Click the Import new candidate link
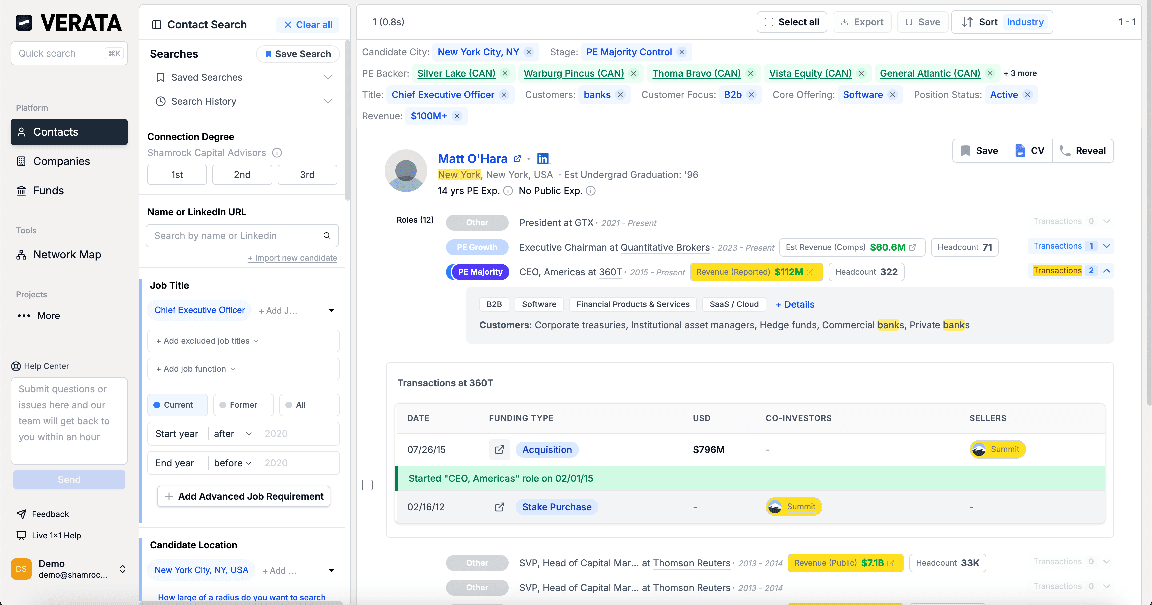 click(292, 258)
